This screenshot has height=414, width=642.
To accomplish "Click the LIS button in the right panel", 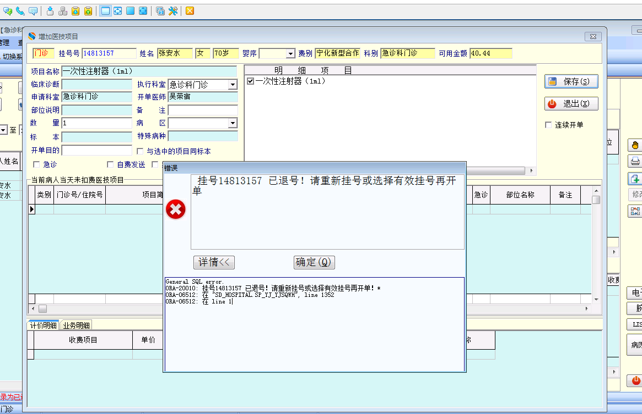I will click(x=635, y=324).
